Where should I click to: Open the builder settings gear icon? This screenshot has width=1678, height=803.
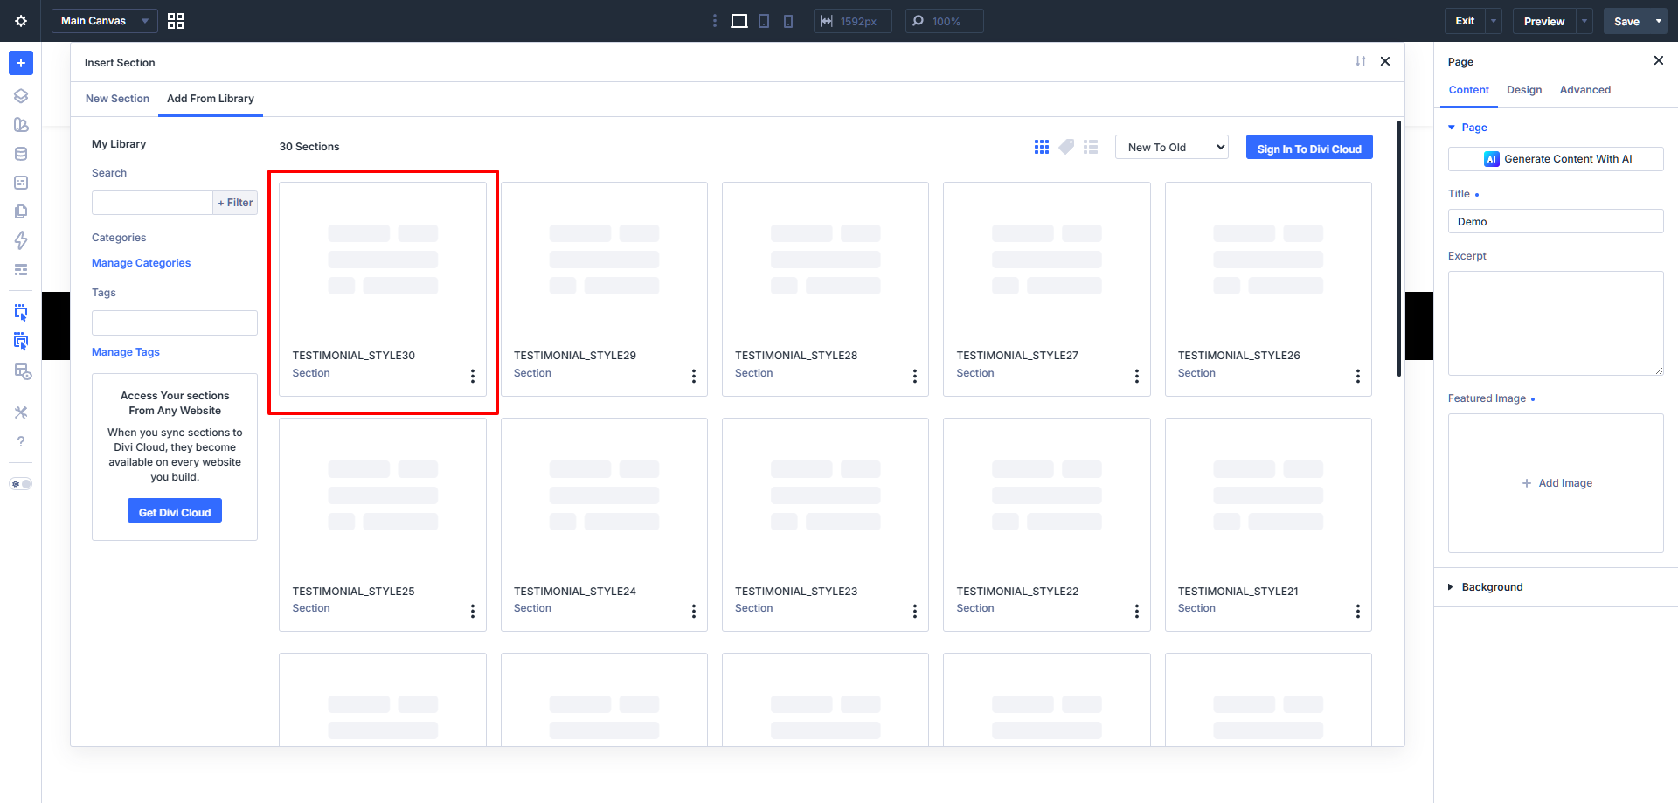tap(21, 21)
